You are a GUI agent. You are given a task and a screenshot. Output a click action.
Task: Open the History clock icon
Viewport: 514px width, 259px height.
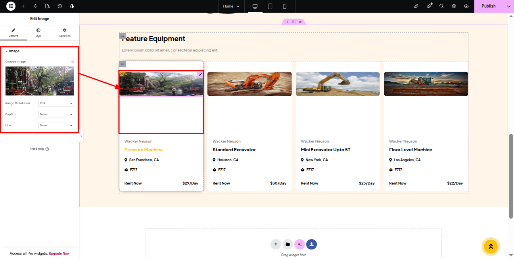[59, 6]
